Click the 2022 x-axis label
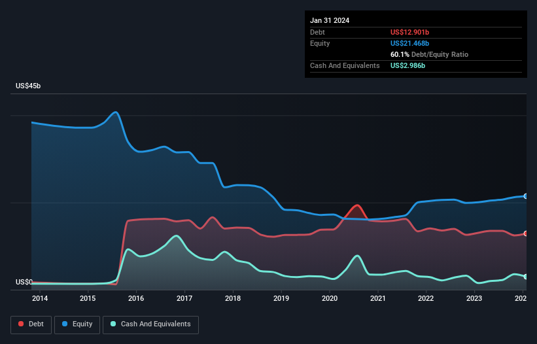 426,298
